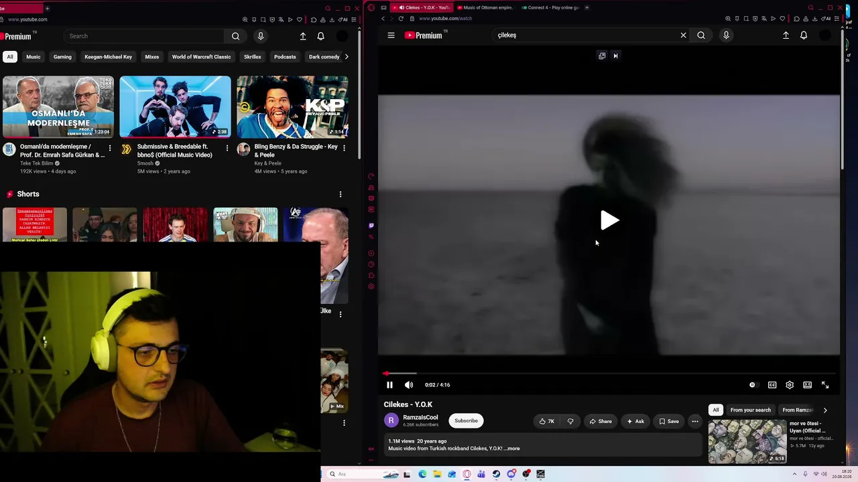
Task: Open the 'Osmanlı'da Modernleşme' video thumbnail
Action: coord(58,106)
